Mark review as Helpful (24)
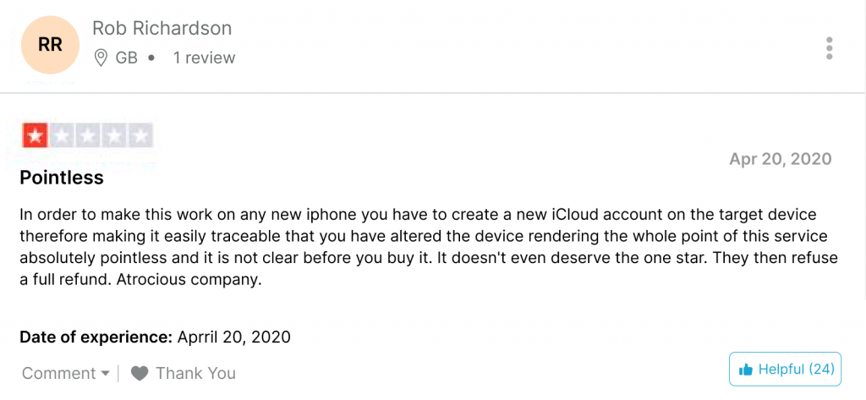Image resolution: width=866 pixels, height=400 pixels. pos(785,369)
